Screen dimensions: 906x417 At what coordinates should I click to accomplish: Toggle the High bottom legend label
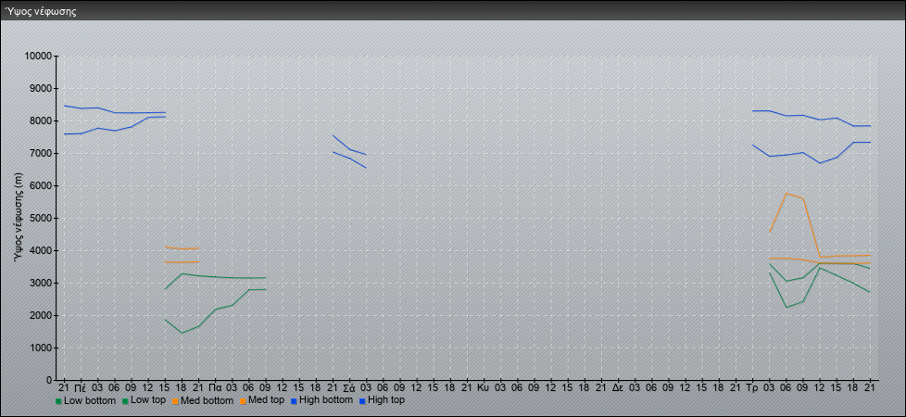click(x=326, y=399)
